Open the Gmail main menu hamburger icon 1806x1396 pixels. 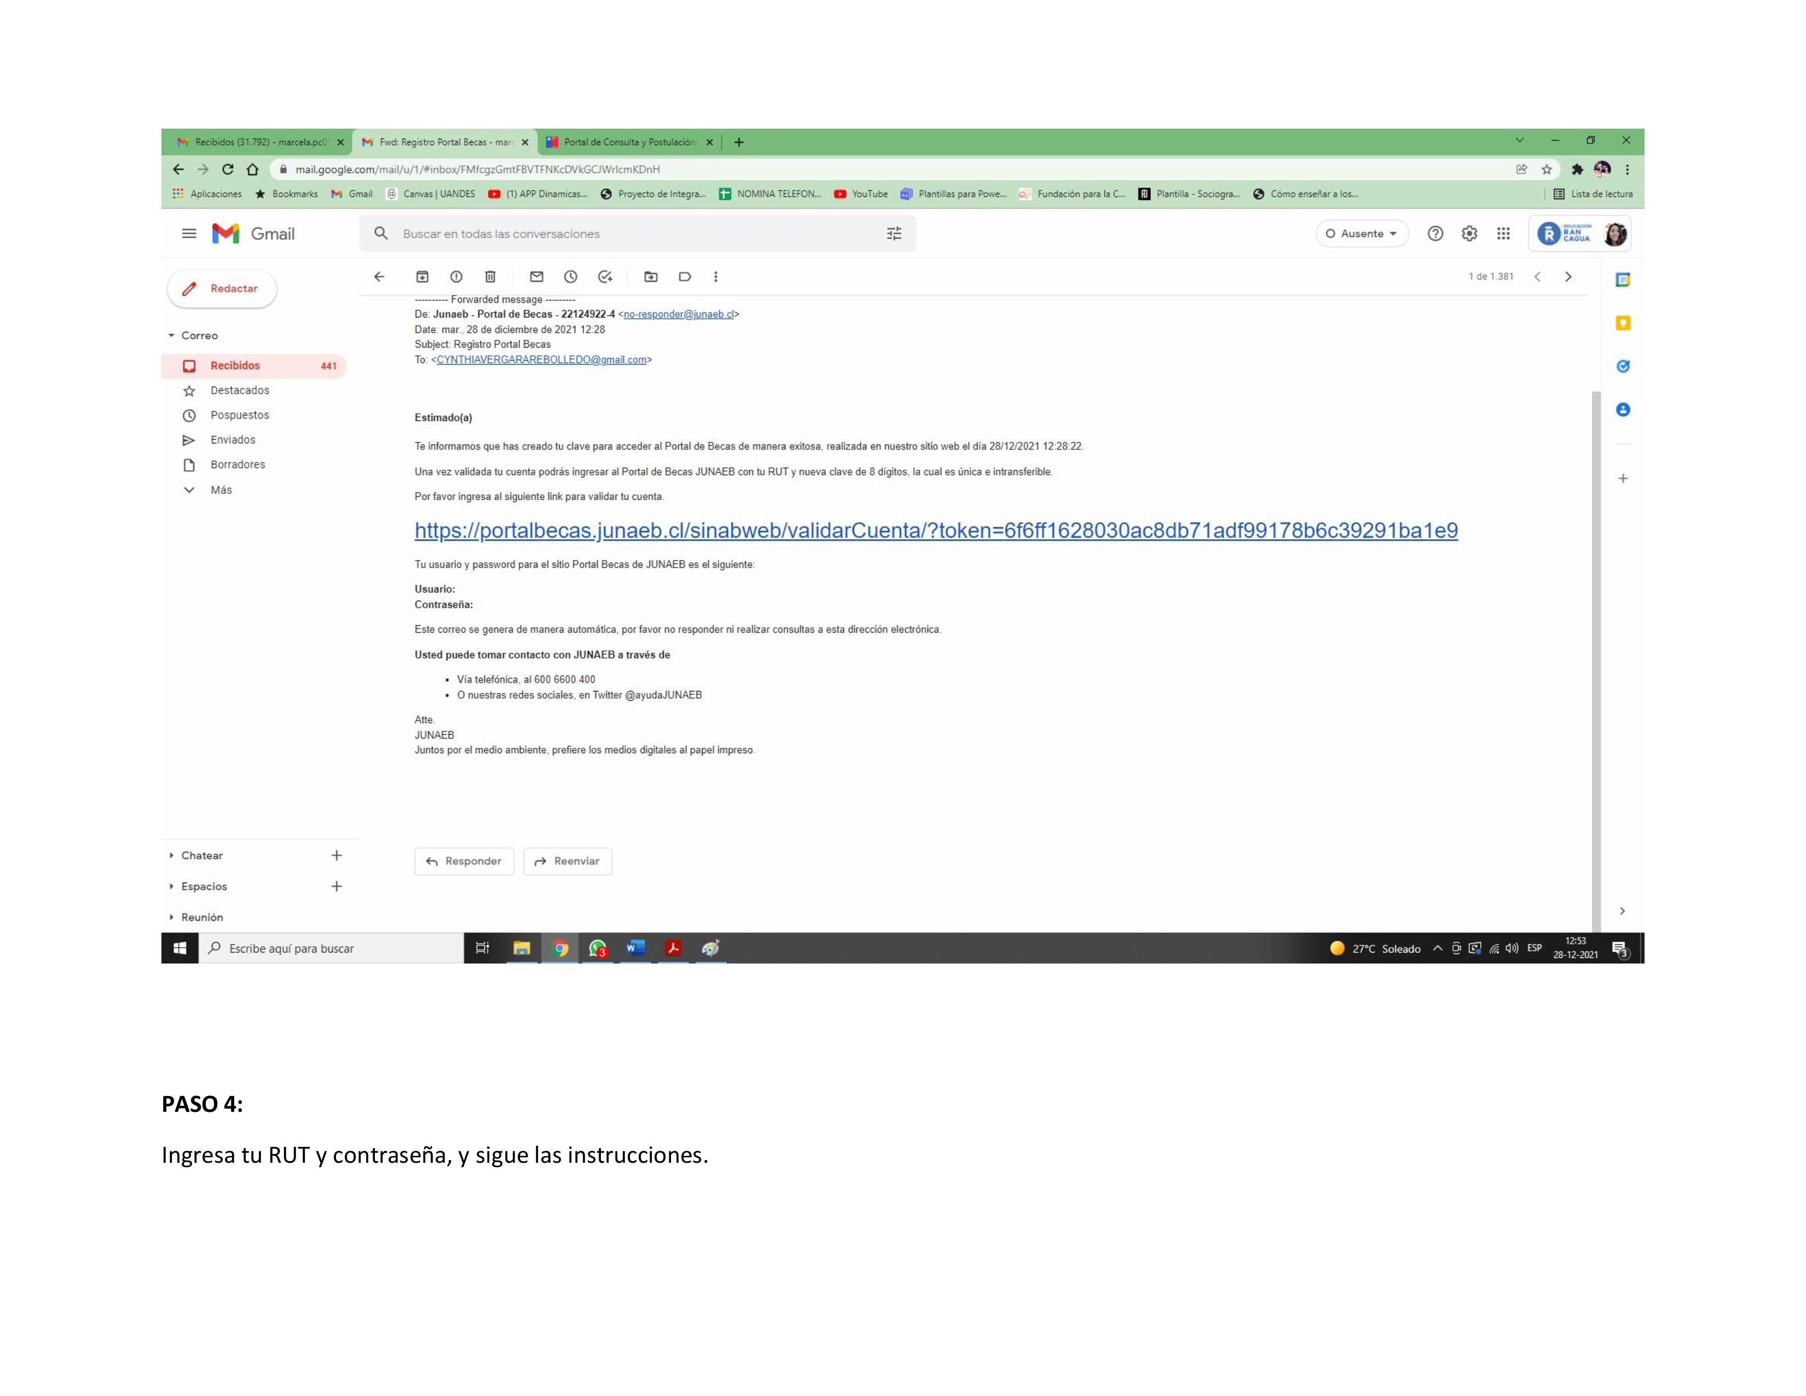189,233
